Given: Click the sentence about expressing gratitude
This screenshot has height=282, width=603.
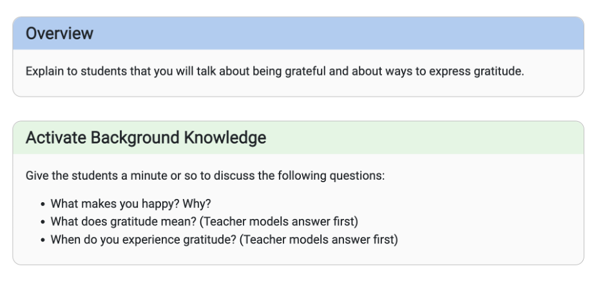Looking at the screenshot, I should [274, 71].
